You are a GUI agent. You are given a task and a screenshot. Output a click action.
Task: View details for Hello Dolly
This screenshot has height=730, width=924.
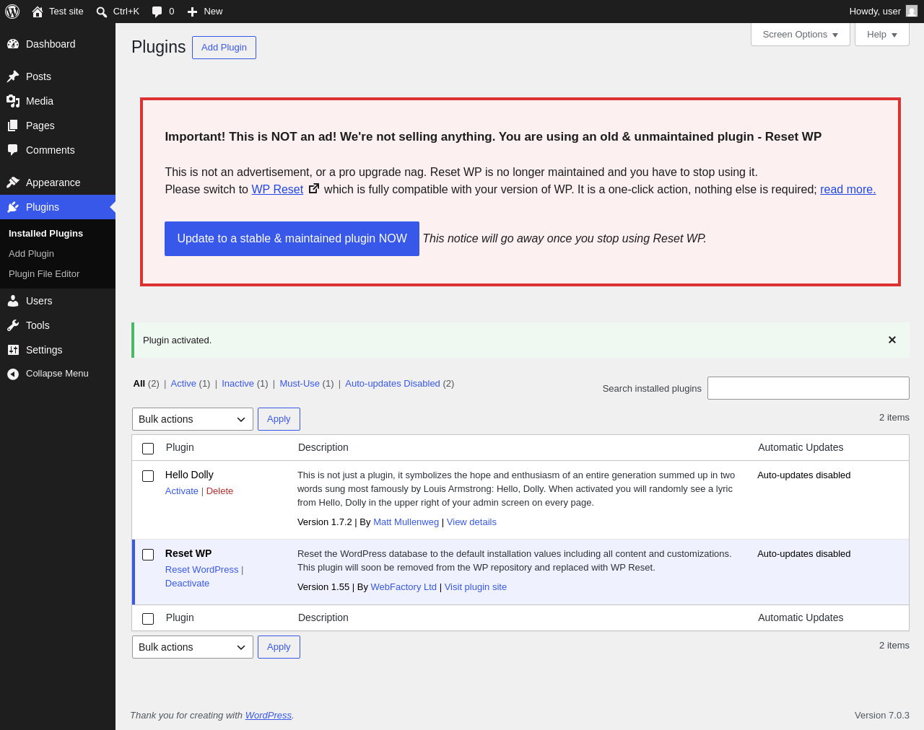pyautogui.click(x=471, y=522)
